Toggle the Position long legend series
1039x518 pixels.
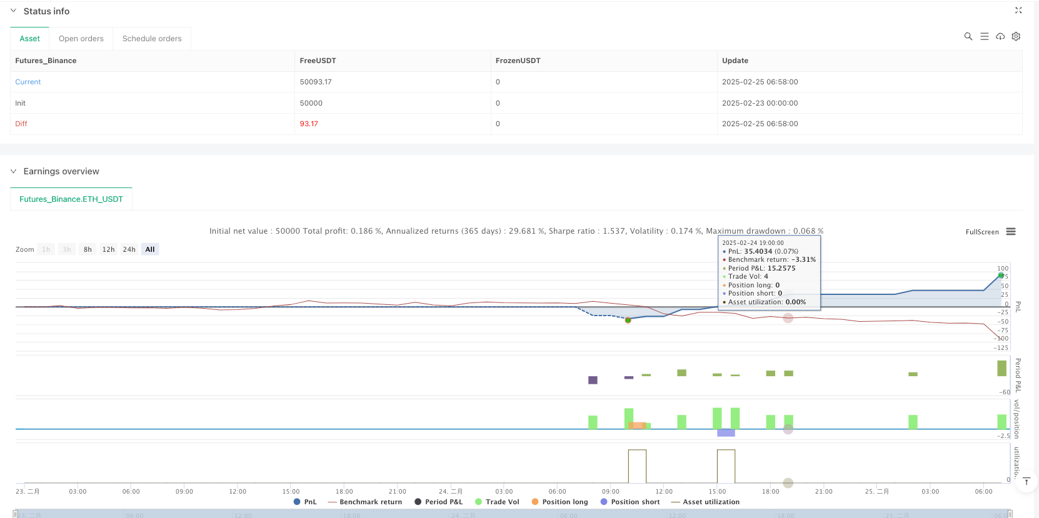click(560, 502)
